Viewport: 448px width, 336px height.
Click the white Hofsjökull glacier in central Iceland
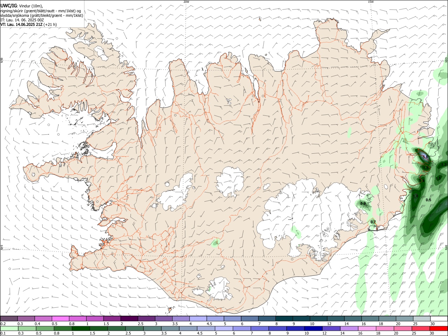pos(230,181)
